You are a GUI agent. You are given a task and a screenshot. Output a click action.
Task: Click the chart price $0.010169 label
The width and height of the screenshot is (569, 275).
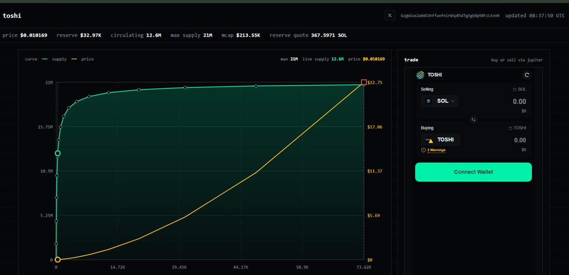(366, 59)
